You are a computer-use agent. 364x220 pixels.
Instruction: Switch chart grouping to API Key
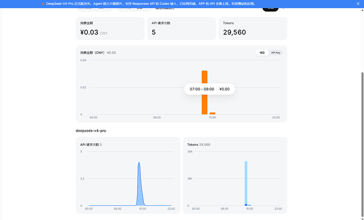point(276,53)
